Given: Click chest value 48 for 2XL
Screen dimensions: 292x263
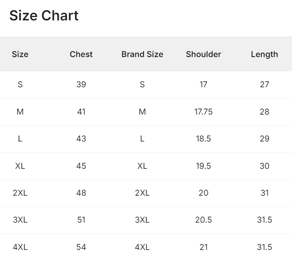Looking at the screenshot, I should tap(81, 193).
